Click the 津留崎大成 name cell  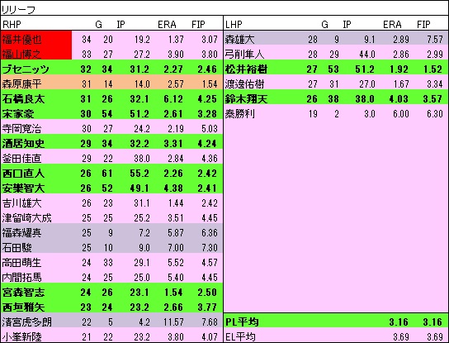point(27,218)
